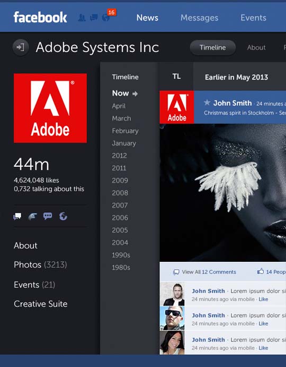Switch to the About tab
286x367 pixels.
coord(256,47)
